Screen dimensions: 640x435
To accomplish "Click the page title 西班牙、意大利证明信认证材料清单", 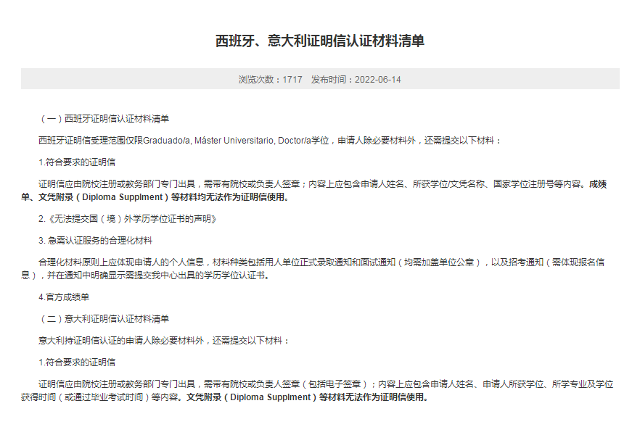I will point(319,41).
